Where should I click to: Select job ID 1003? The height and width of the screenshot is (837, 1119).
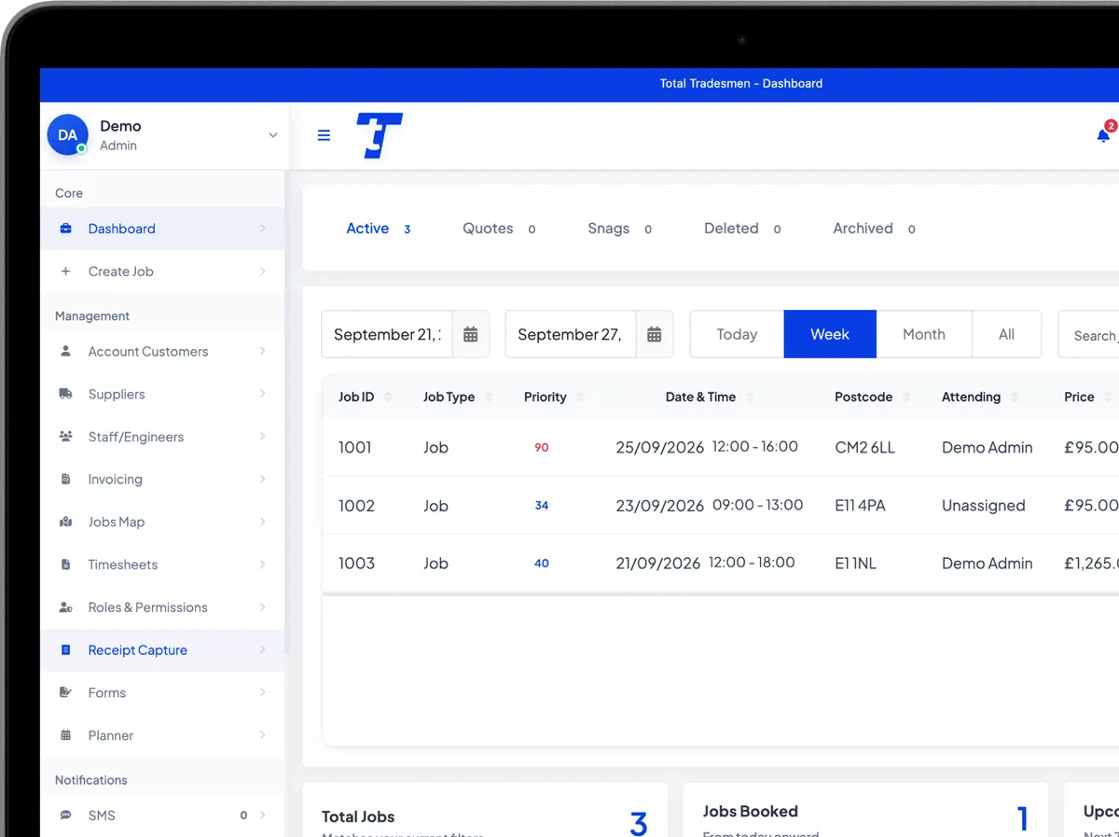click(356, 564)
